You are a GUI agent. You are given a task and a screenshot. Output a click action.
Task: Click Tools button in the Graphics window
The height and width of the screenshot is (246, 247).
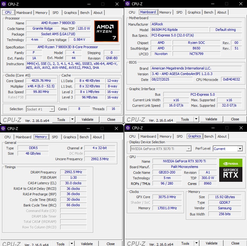coord(185,243)
